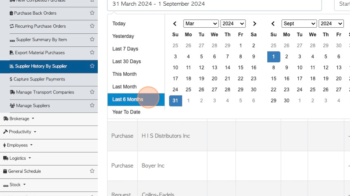Click the truck icon beside Logistics

pyautogui.click(x=6, y=158)
